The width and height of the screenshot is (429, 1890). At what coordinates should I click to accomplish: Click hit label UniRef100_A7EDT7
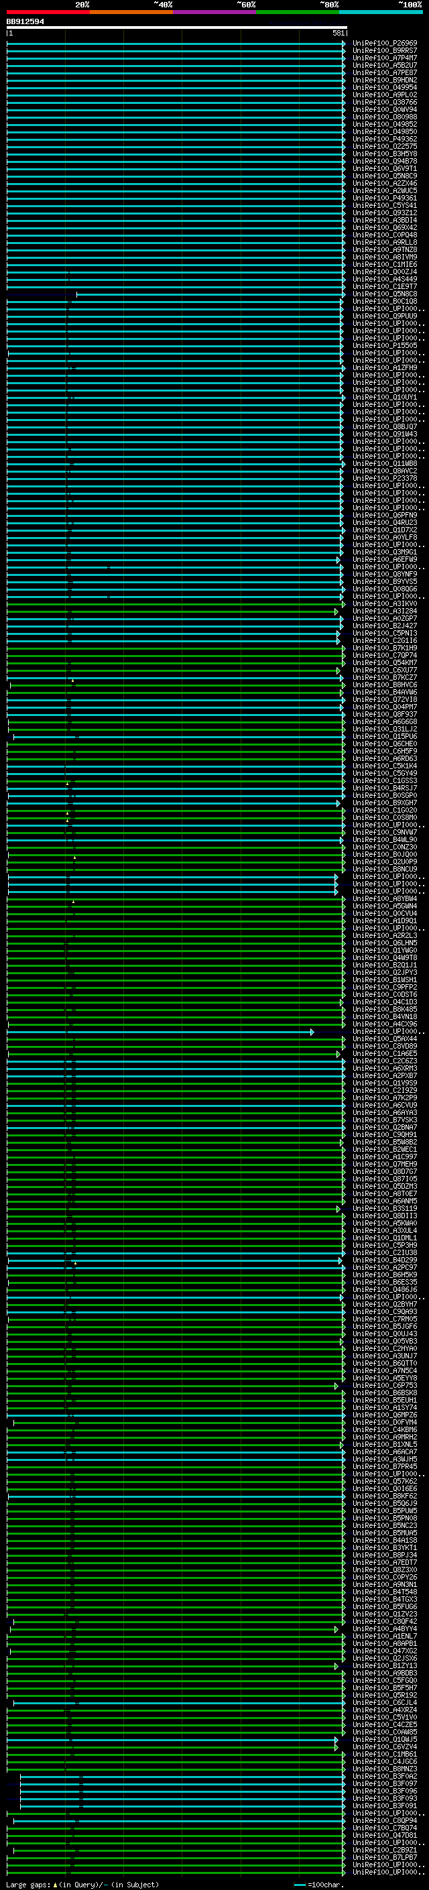385,1562
